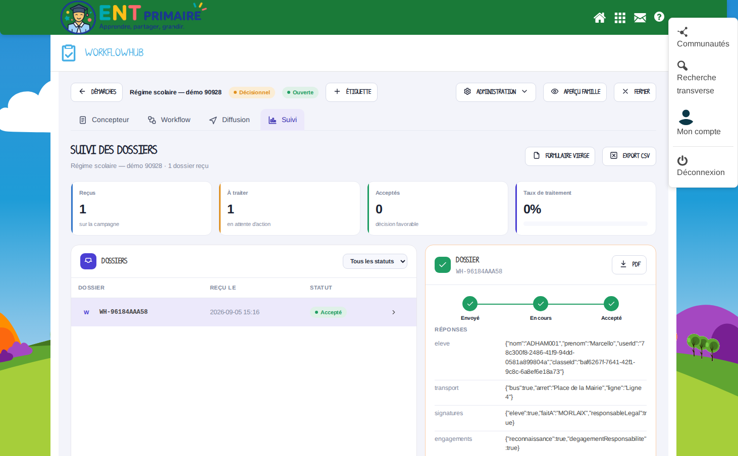738x456 pixels.
Task: Click the Reçus statistics card
Action: 141,208
